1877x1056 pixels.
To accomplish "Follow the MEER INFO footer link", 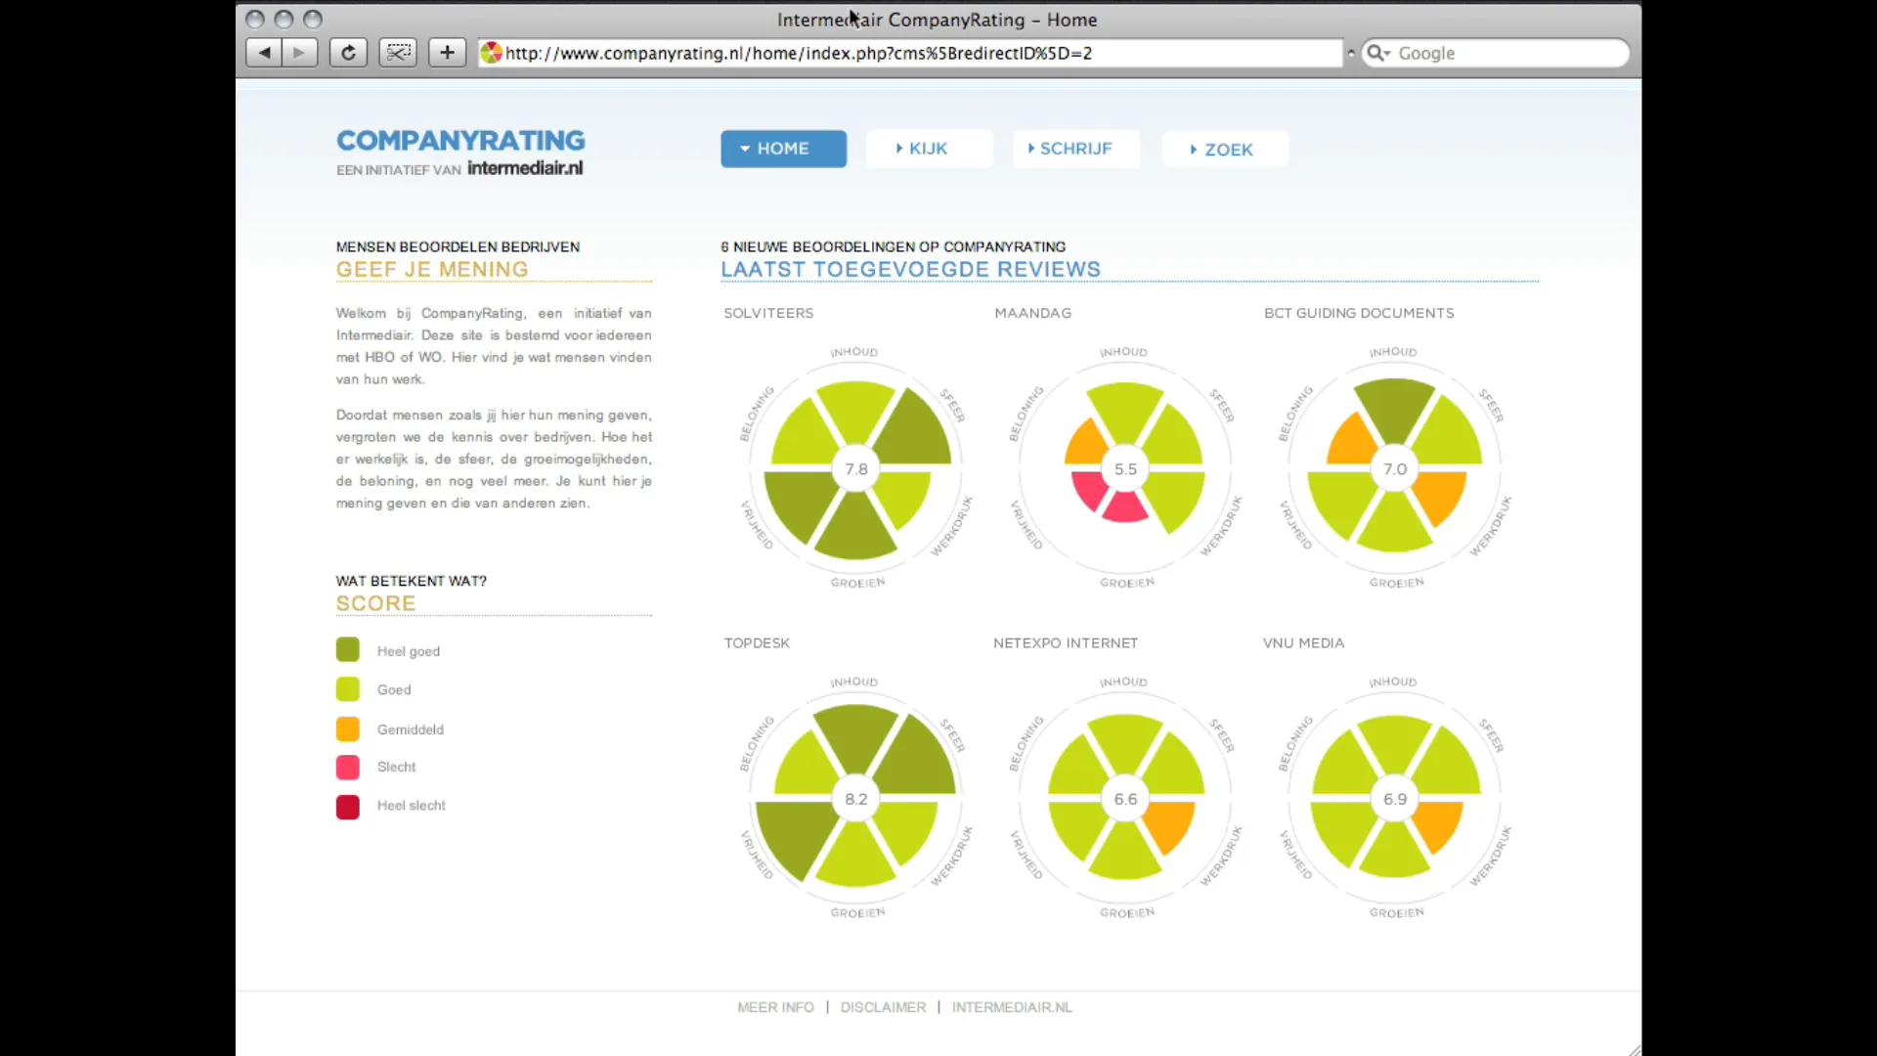I will pos(775,1007).
